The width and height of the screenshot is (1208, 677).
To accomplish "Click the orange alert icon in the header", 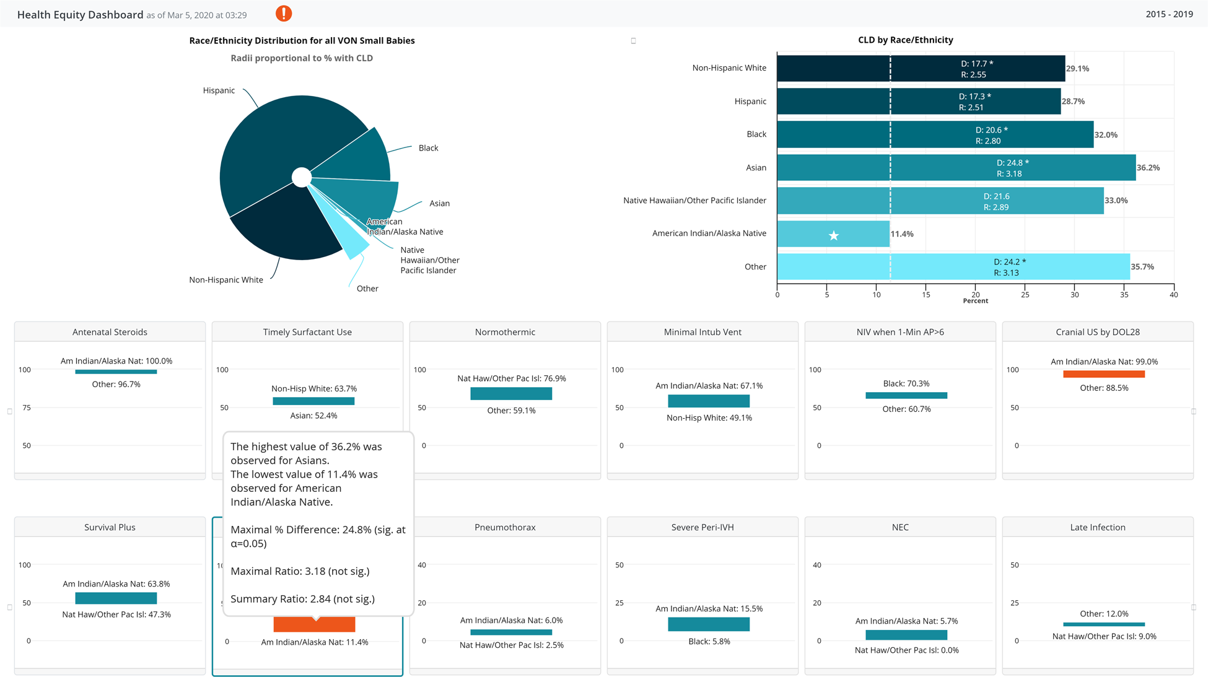I will 284,12.
